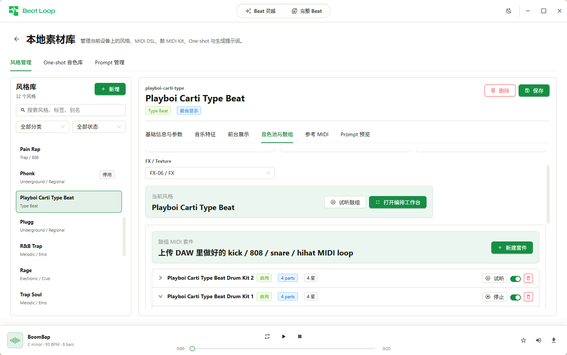This screenshot has height=355, width=567.
Task: Click 4 星 badge on Drum Kit 1
Action: coord(311,296)
